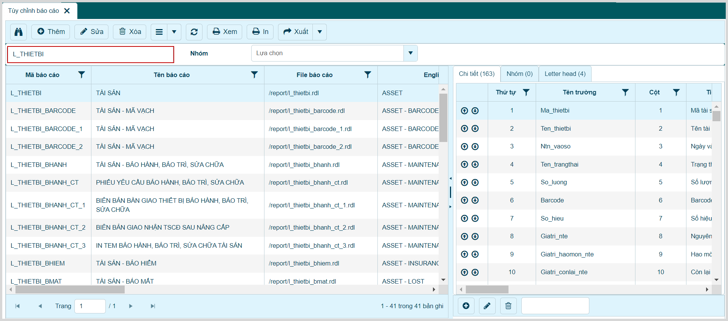Move Ntn_vaoso row up
The width and height of the screenshot is (728, 321).
(x=465, y=147)
